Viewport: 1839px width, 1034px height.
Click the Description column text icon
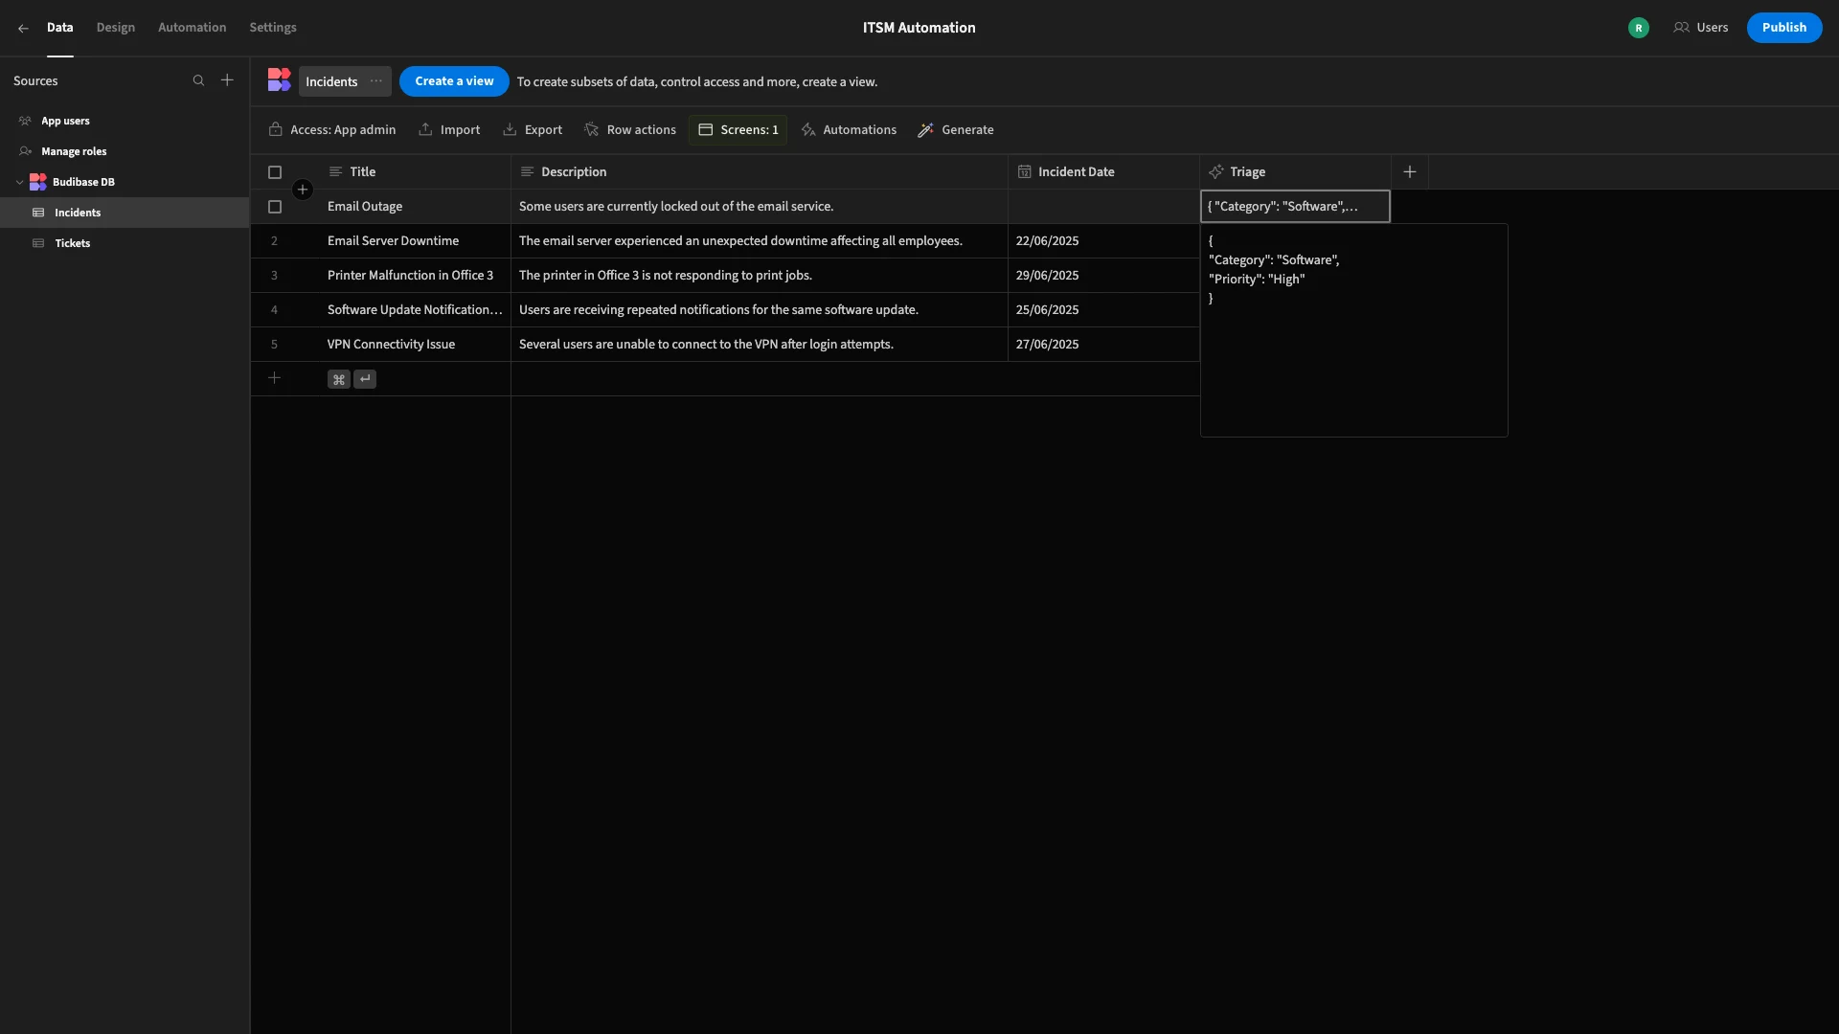[x=527, y=171]
